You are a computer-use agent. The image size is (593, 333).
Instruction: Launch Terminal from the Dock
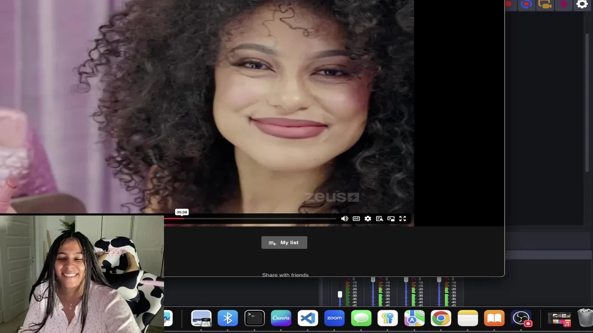(254, 318)
